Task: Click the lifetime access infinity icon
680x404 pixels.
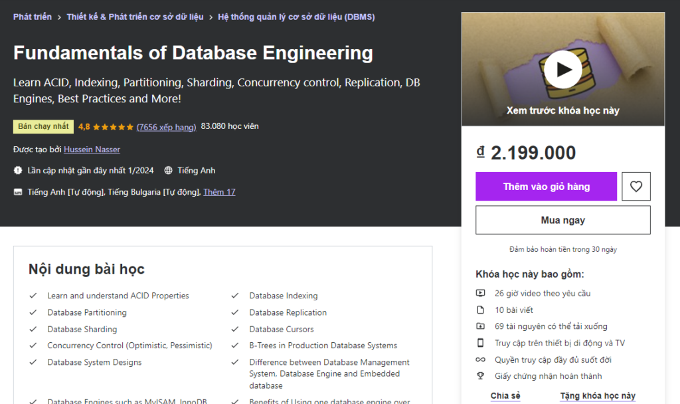Action: pyautogui.click(x=481, y=359)
